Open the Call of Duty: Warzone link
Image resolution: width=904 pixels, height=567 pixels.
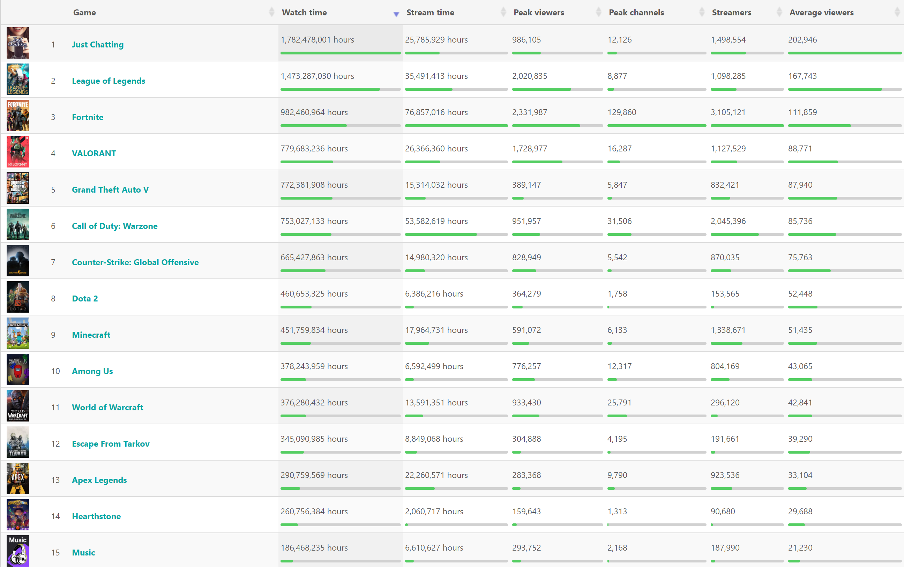(x=115, y=226)
